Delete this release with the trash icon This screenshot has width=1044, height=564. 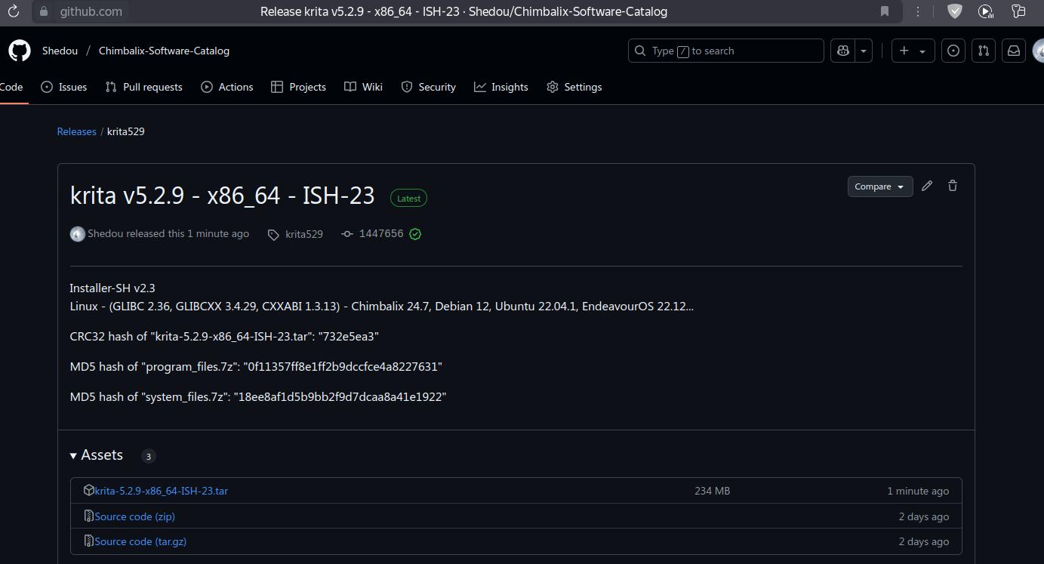[x=953, y=186]
